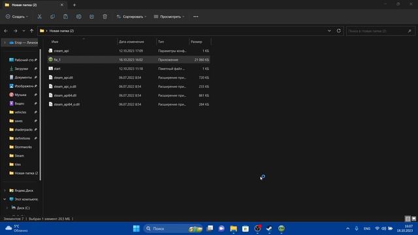
Task: Click the Share icon in toolbar
Action: pyautogui.click(x=91, y=16)
